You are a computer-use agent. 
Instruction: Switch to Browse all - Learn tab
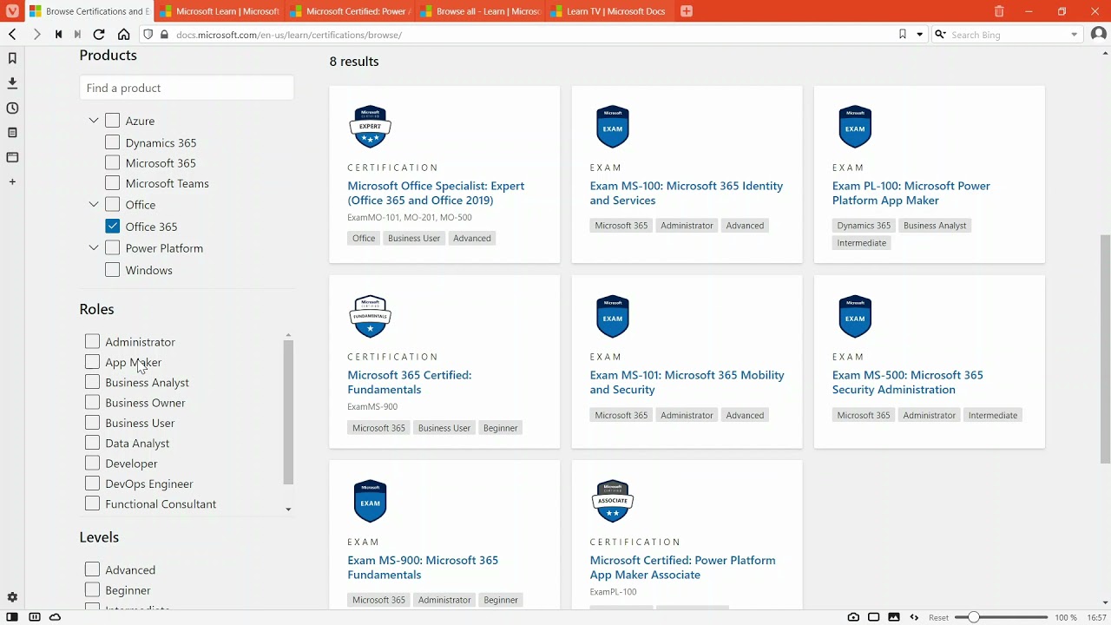(x=479, y=11)
